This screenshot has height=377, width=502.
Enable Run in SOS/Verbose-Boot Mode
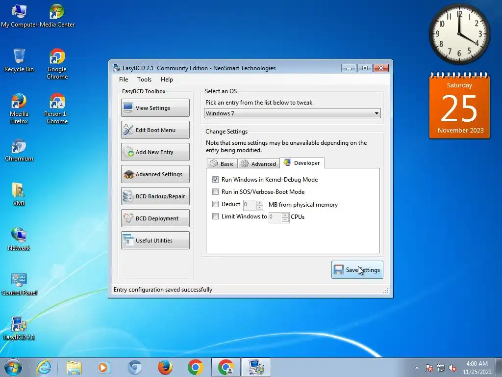click(216, 192)
